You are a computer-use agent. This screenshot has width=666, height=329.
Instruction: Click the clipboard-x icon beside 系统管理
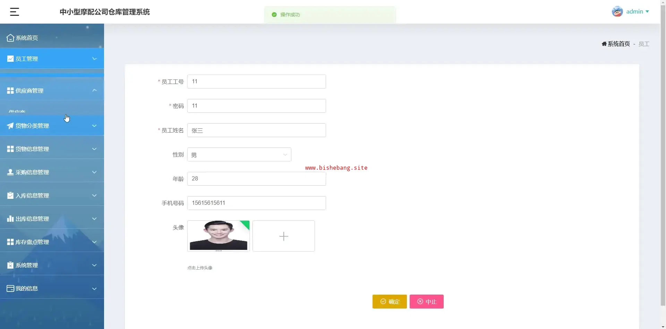click(x=10, y=265)
